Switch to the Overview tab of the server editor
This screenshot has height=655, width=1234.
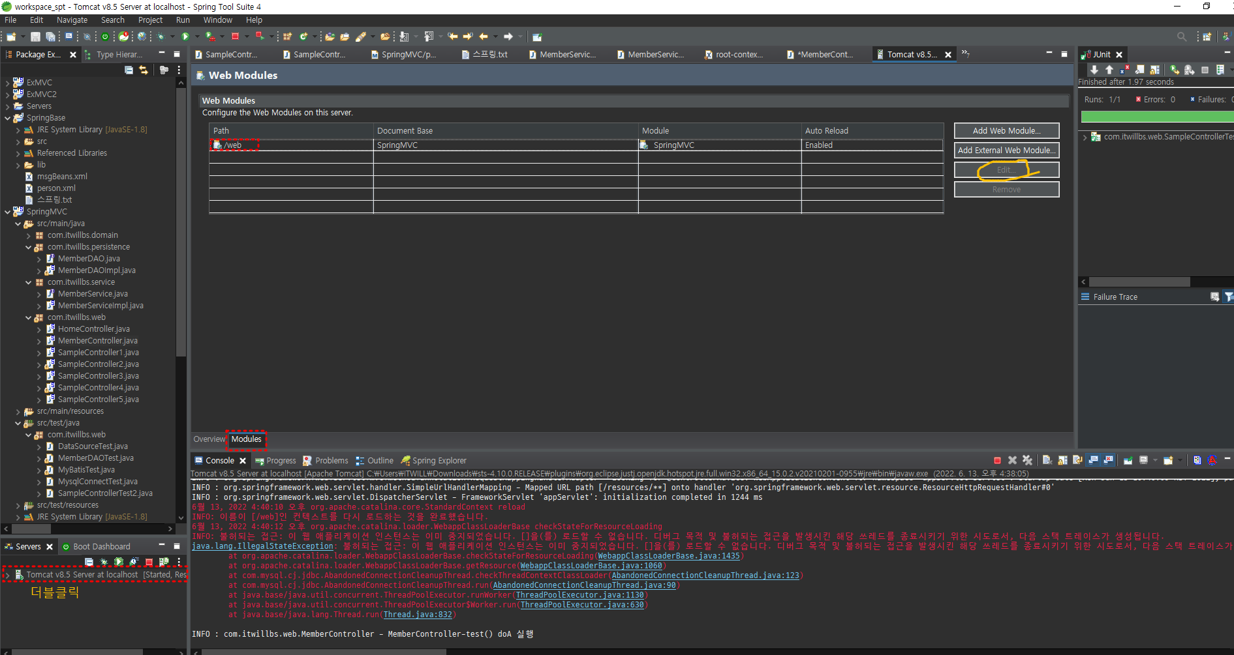coord(209,439)
